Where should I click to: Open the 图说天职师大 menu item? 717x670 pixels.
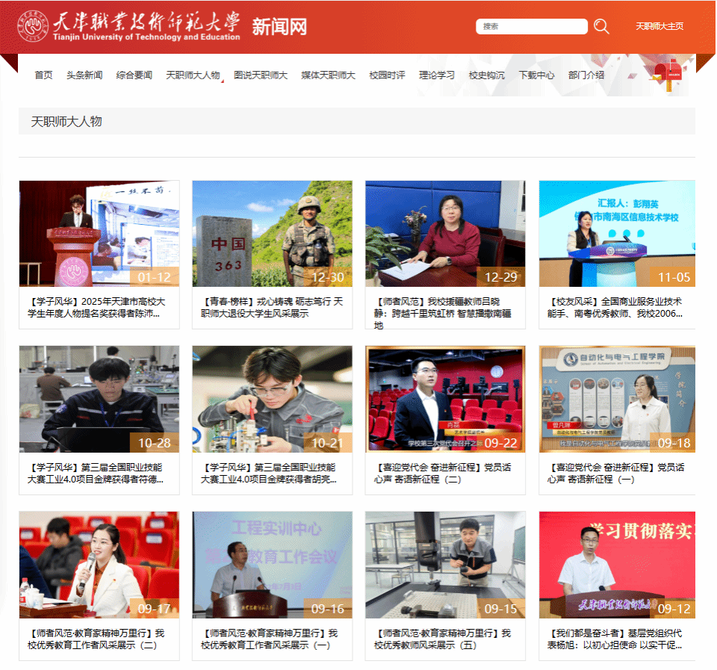click(x=261, y=75)
